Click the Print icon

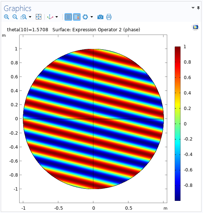pyautogui.click(x=109, y=17)
